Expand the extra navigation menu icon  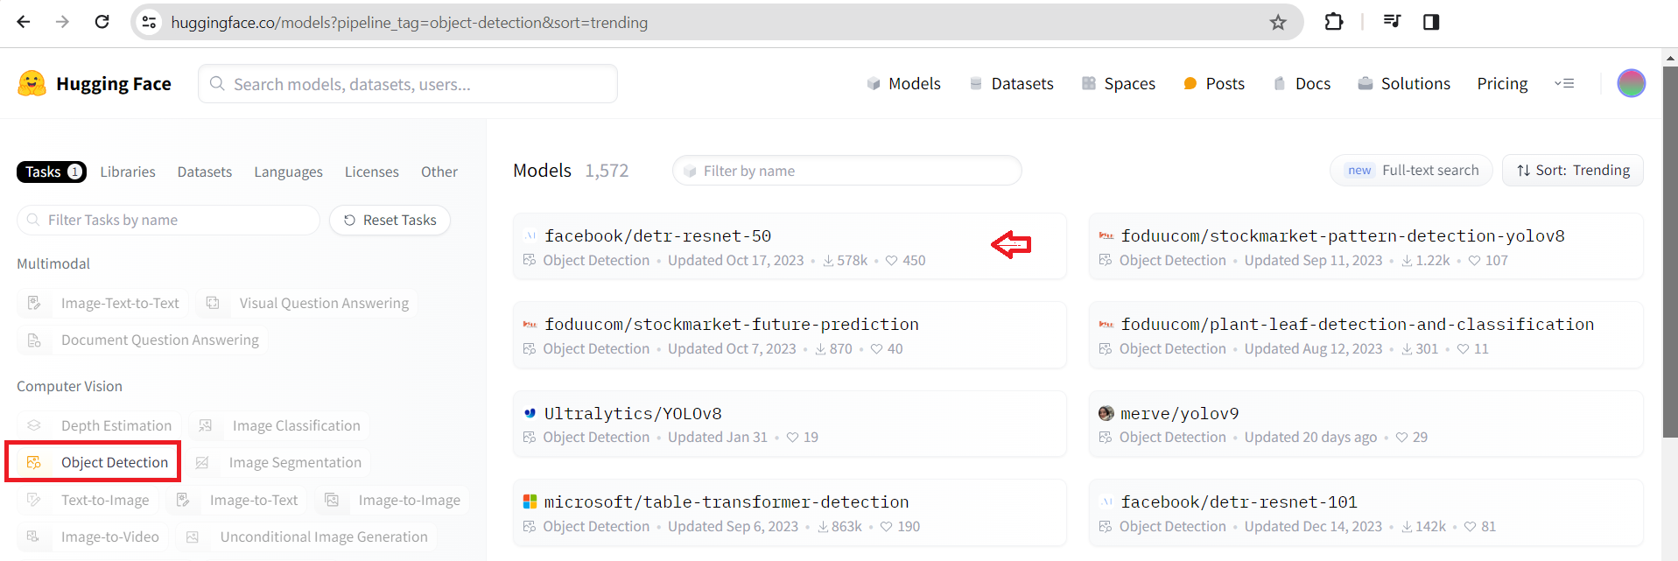pyautogui.click(x=1564, y=83)
